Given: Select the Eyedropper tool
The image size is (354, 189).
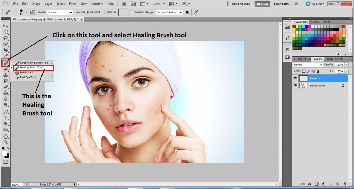Looking at the screenshot, I should tap(6, 56).
